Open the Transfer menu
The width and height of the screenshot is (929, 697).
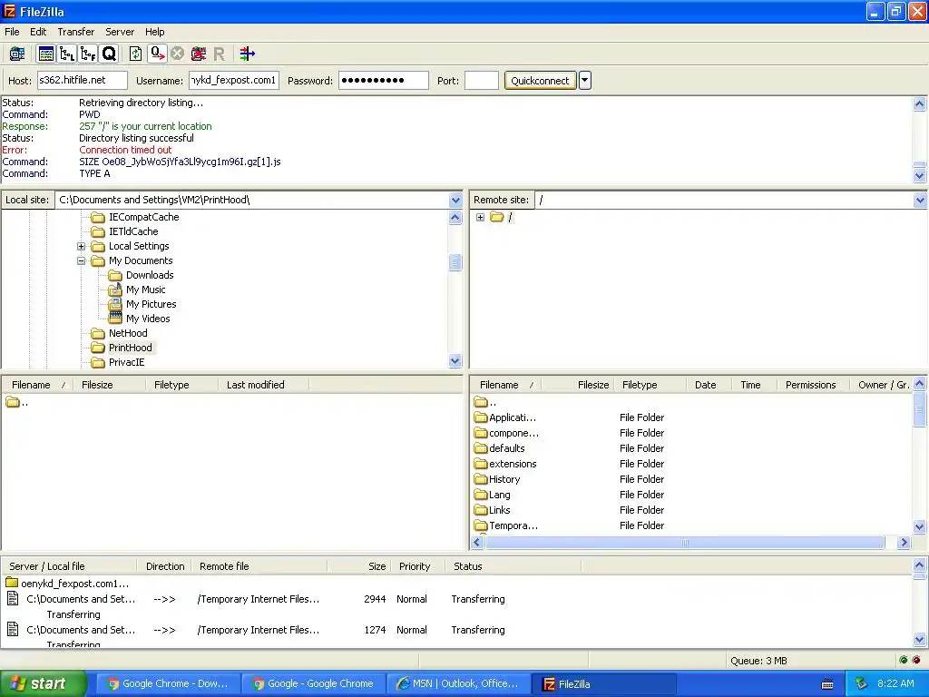coord(76,32)
